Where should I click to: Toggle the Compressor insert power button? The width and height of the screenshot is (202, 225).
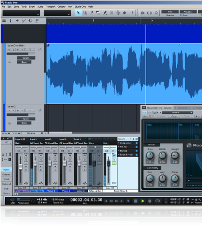[x=136, y=143]
